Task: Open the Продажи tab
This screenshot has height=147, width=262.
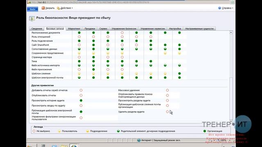Action: (90, 29)
